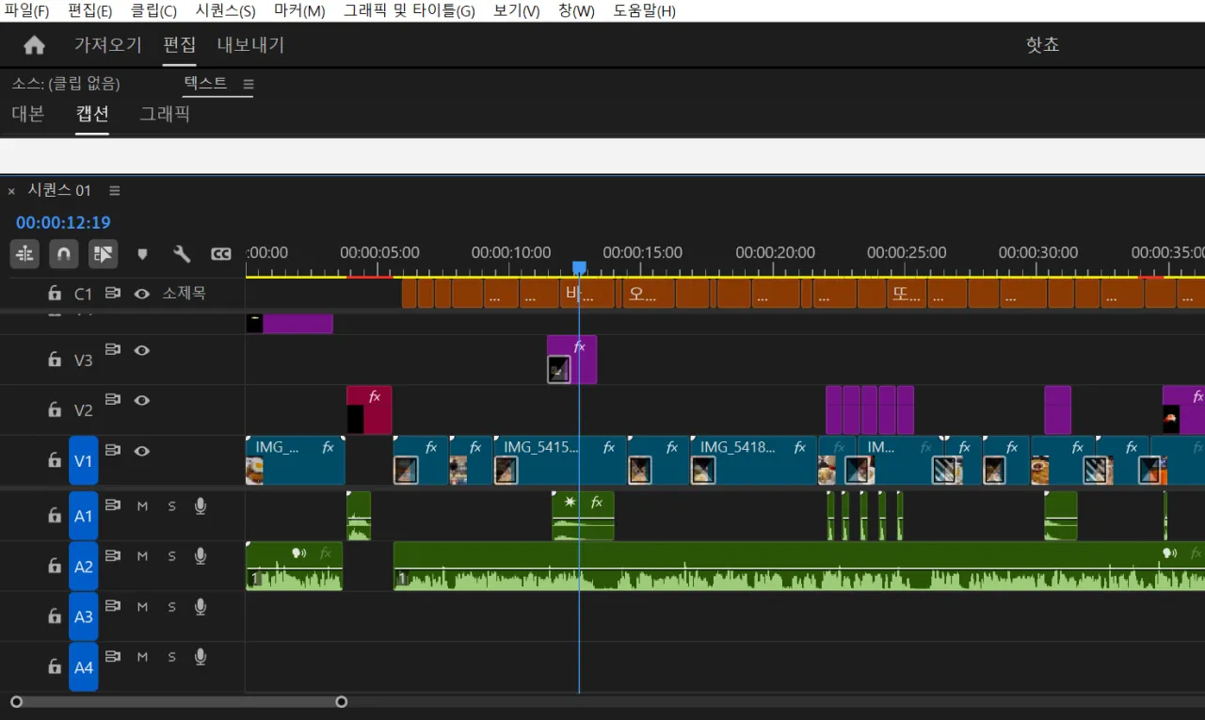
Task: Toggle sync lock on V2 track
Action: pos(113,399)
